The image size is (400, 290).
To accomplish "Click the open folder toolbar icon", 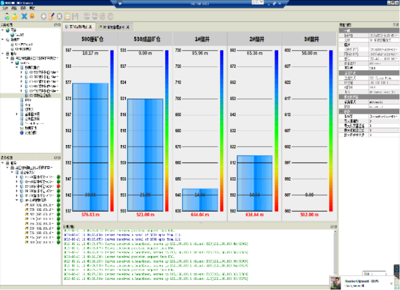I will tap(15, 16).
